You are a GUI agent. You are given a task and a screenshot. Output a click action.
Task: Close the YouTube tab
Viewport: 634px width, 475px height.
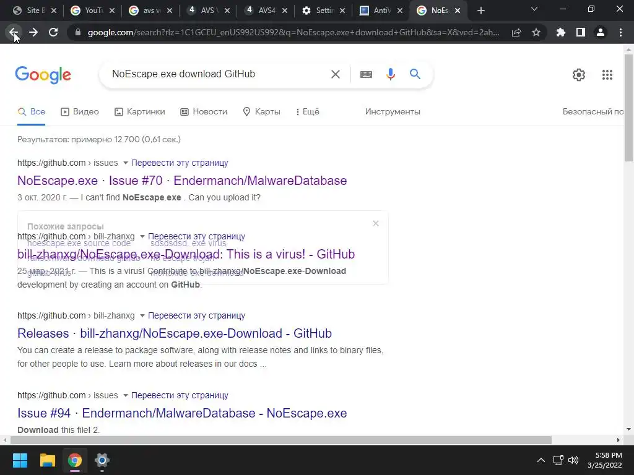click(112, 11)
